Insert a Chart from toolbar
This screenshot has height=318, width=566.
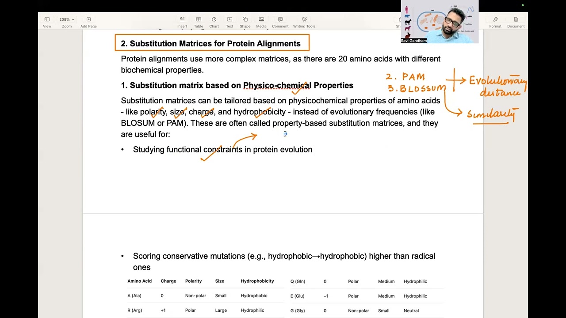214,22
